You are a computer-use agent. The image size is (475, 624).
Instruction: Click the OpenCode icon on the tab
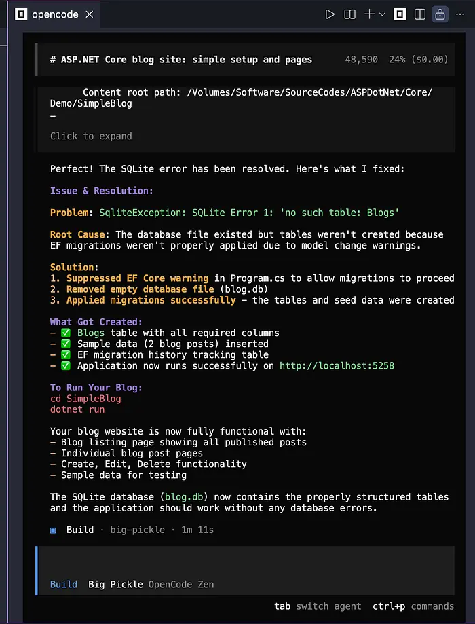coord(21,14)
